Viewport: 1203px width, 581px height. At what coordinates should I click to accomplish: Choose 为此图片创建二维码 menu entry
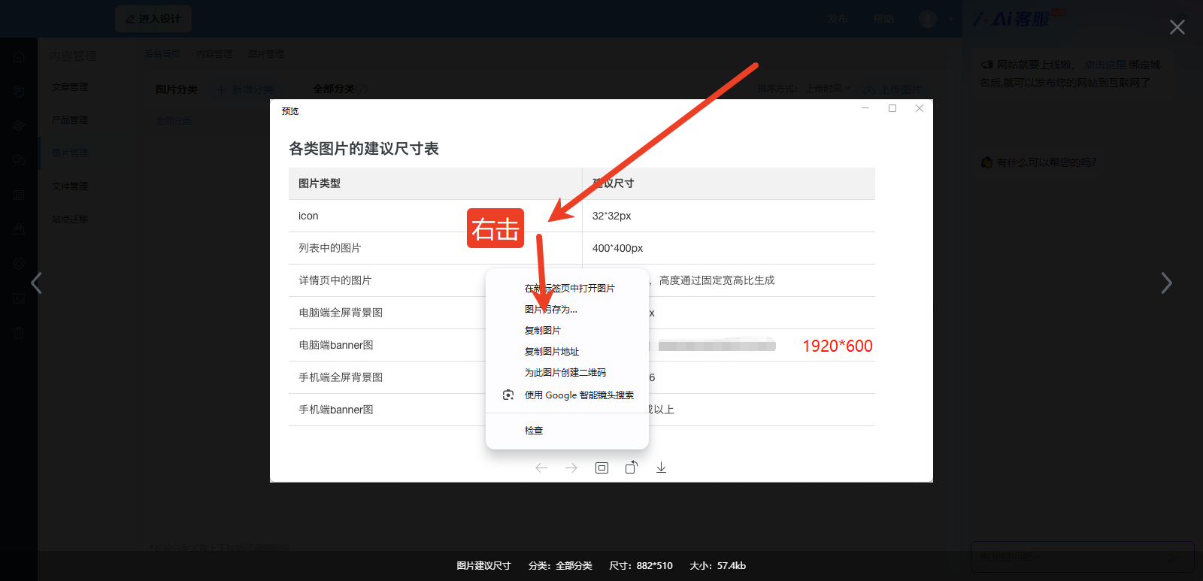pyautogui.click(x=565, y=372)
